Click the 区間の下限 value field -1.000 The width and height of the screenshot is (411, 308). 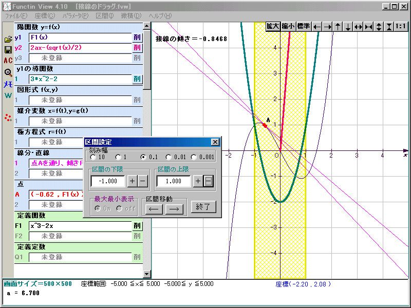click(x=108, y=181)
